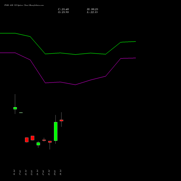Select the close value 'C: 25.40'
This screenshot has width=181, height=181.
63,9
